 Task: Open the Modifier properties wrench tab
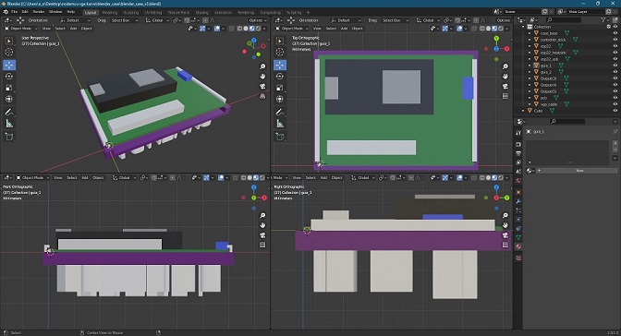(x=518, y=201)
